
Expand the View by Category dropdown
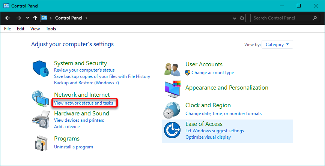pyautogui.click(x=277, y=45)
